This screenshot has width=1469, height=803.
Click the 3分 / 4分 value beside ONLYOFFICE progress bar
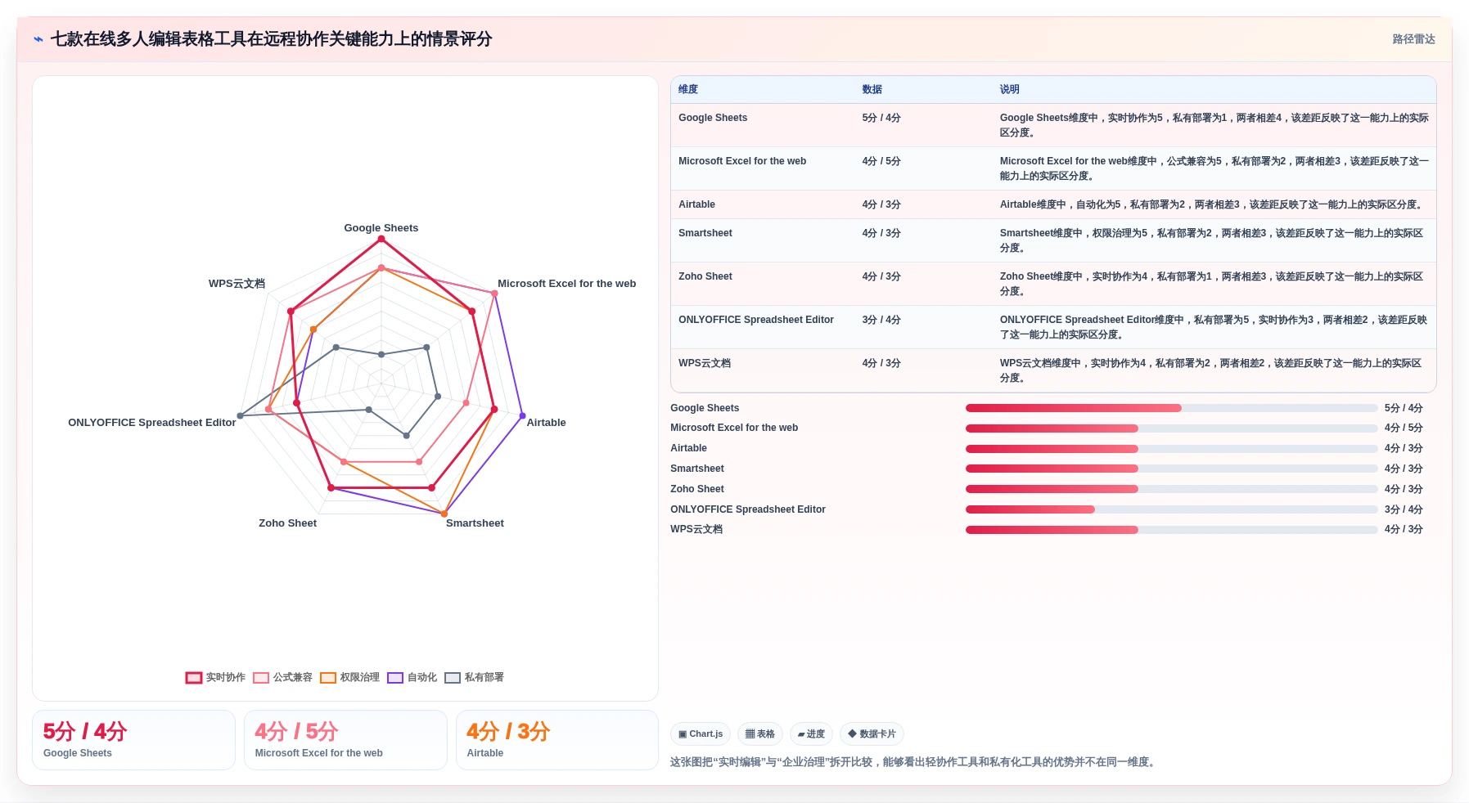point(1404,509)
